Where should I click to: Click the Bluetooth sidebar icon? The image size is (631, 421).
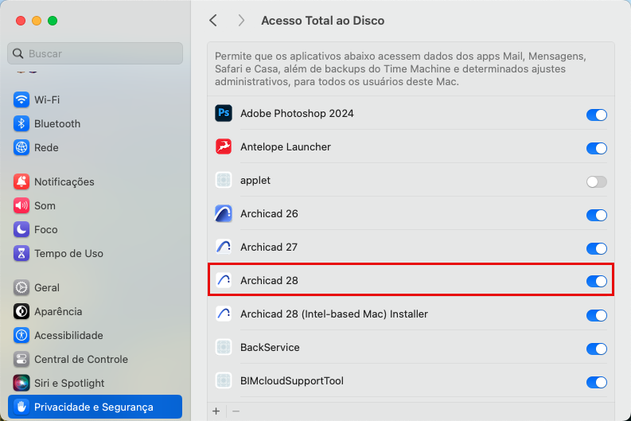[21, 123]
